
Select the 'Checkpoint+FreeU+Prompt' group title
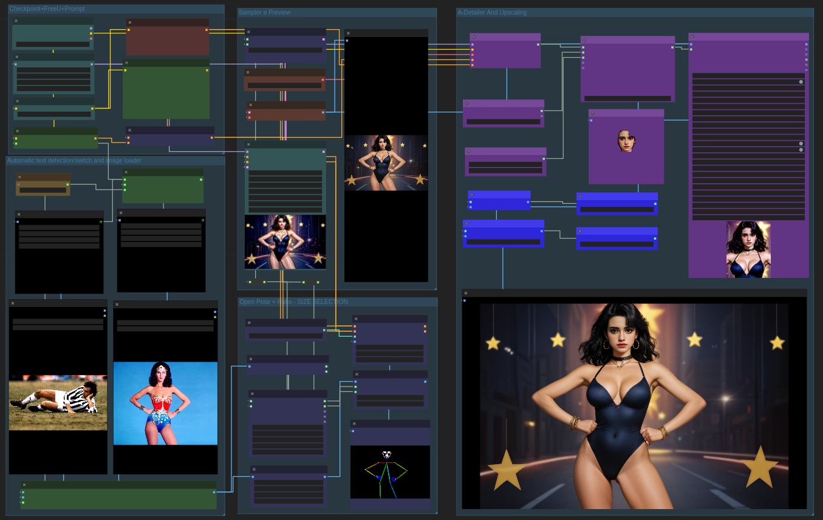(47, 9)
